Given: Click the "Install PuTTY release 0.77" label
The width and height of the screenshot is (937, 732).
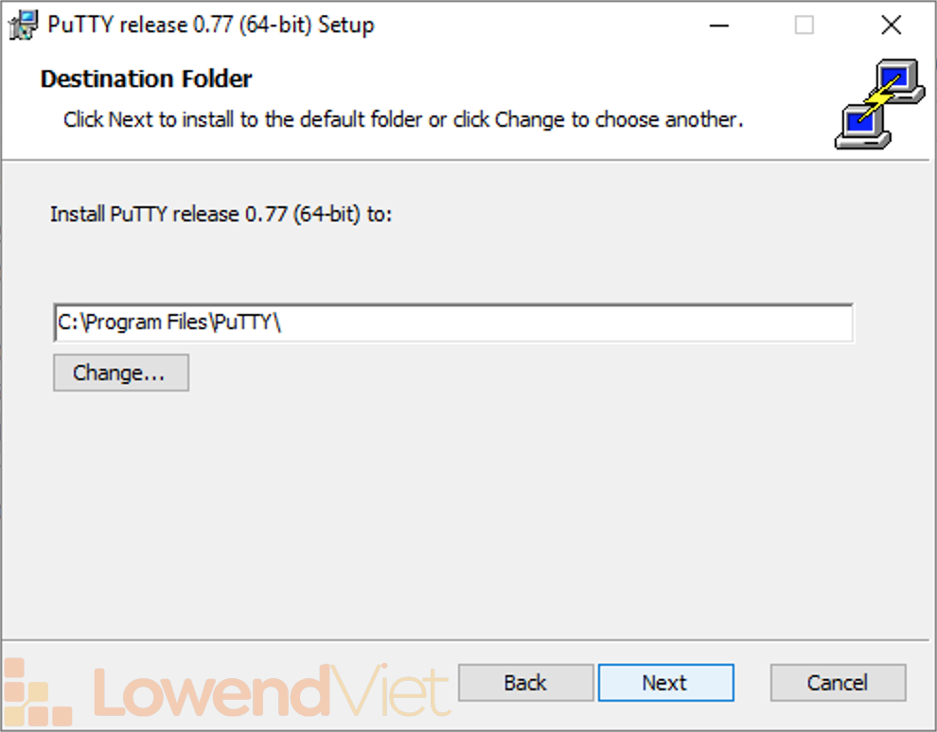Looking at the screenshot, I should (221, 215).
